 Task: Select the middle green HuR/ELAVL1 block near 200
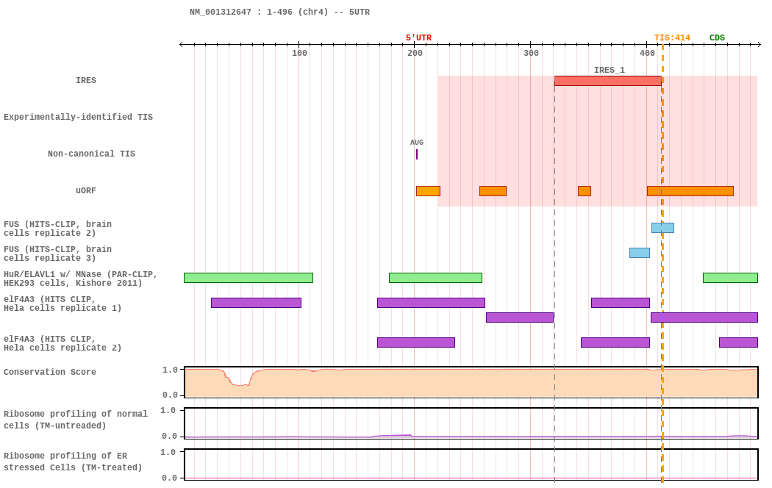(435, 278)
